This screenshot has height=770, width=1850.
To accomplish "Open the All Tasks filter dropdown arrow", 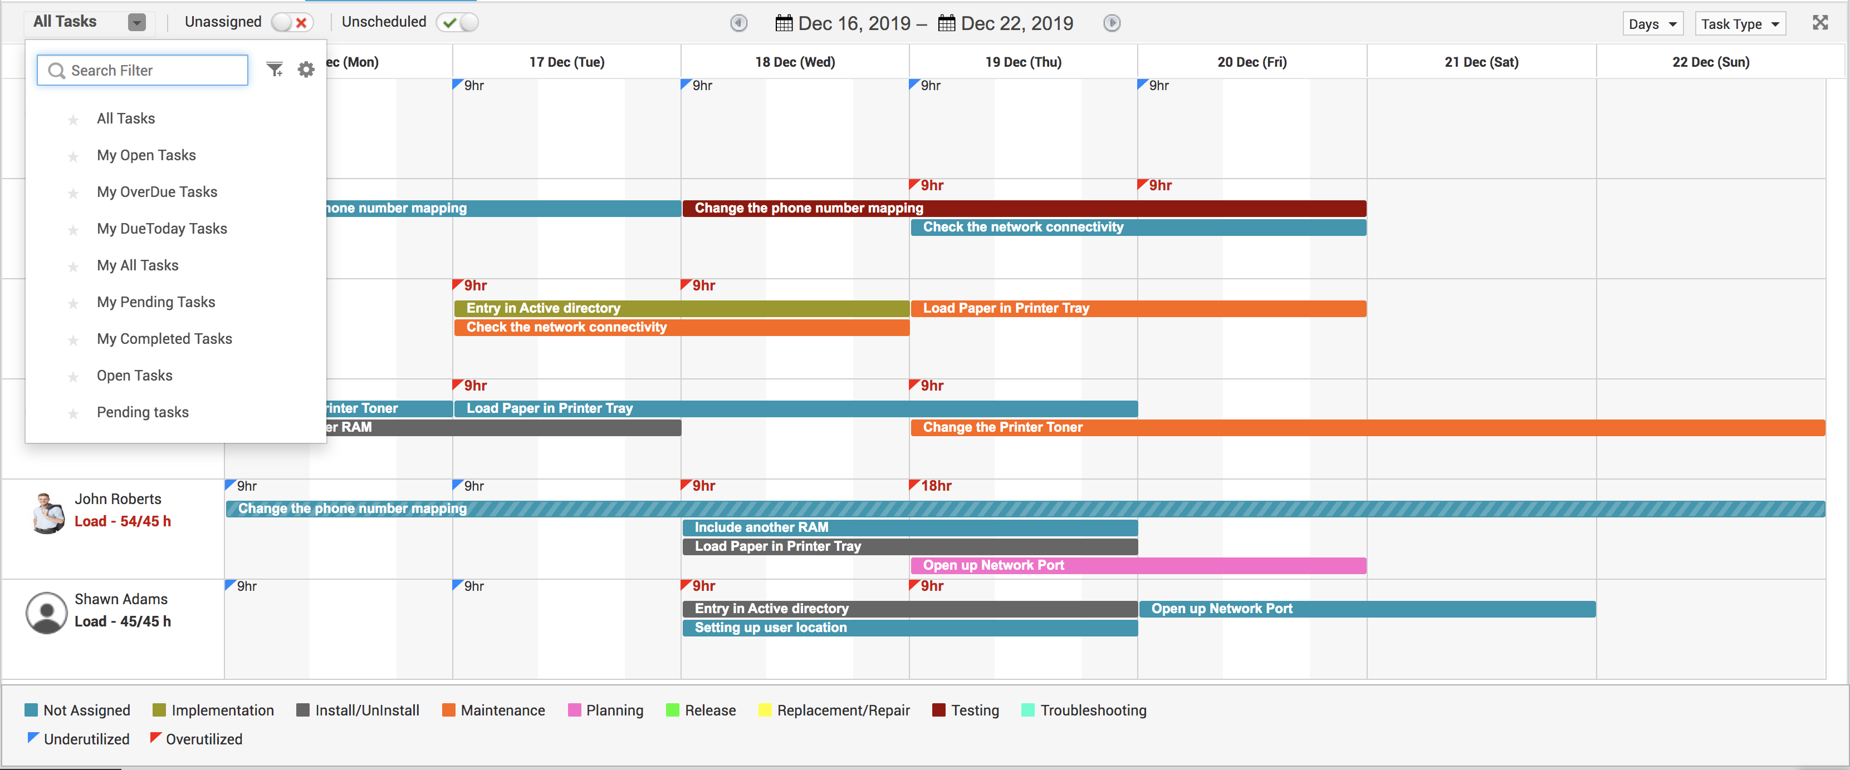I will pos(136,23).
